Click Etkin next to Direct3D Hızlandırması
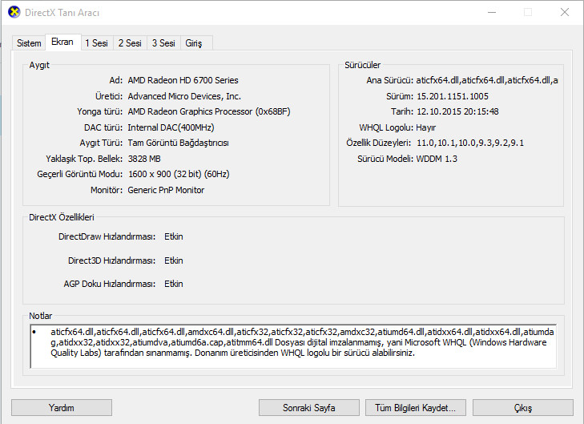Image resolution: width=584 pixels, height=424 pixels. (x=174, y=260)
